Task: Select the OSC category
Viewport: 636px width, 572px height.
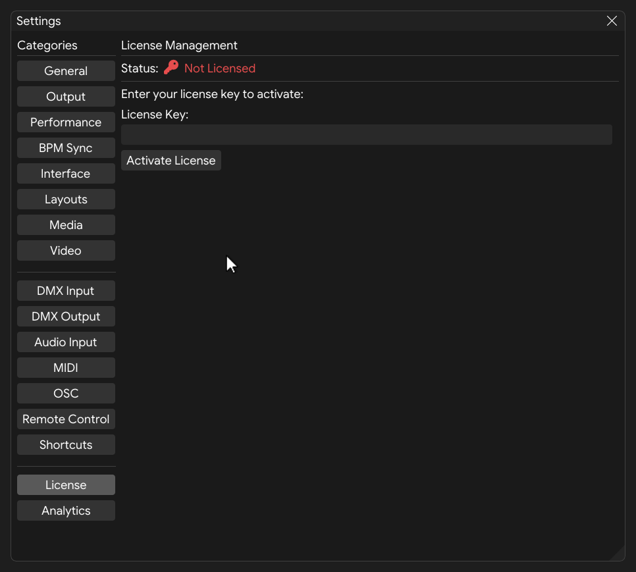Action: pos(66,393)
